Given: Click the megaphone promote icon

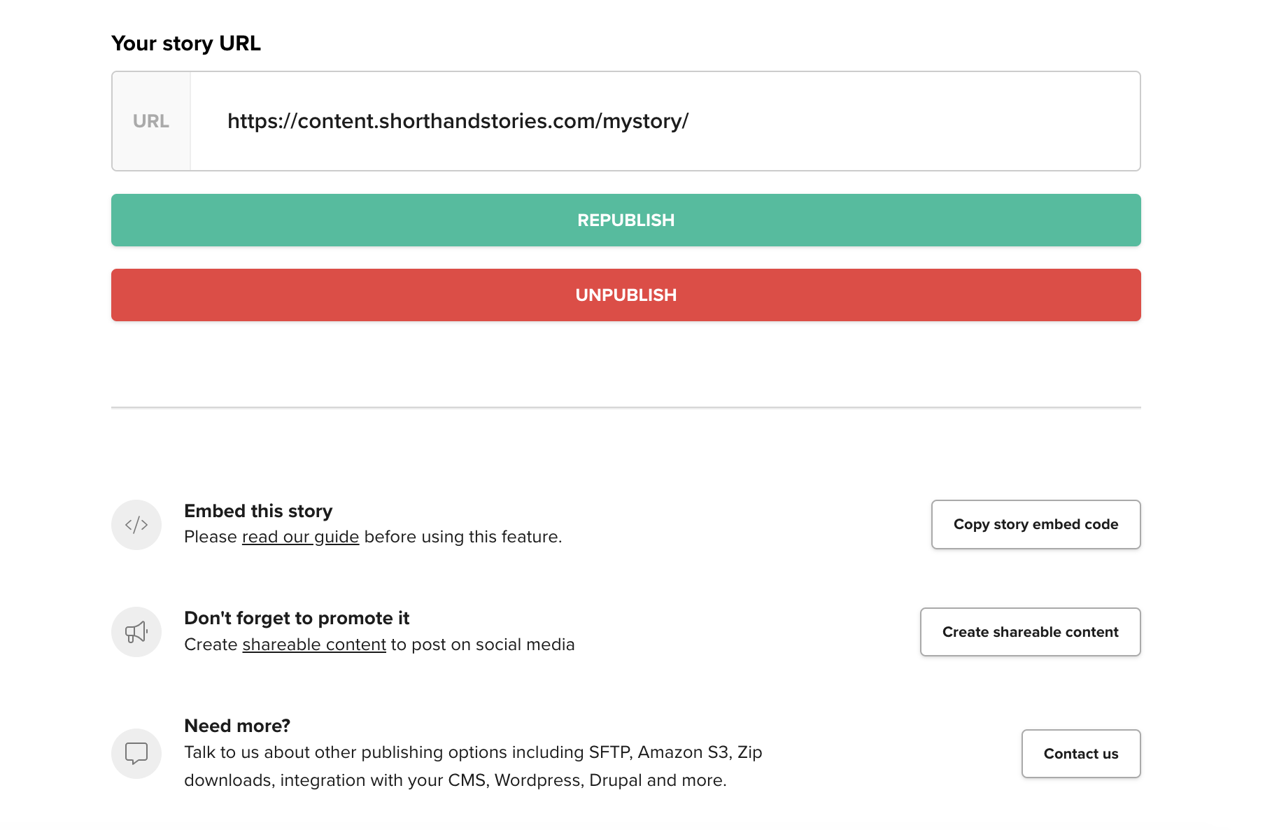Looking at the screenshot, I should click(136, 632).
